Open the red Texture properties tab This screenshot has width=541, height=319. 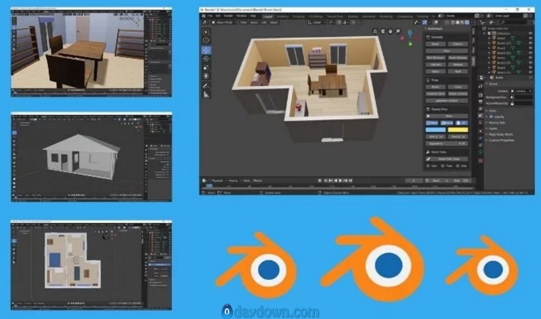click(x=480, y=161)
